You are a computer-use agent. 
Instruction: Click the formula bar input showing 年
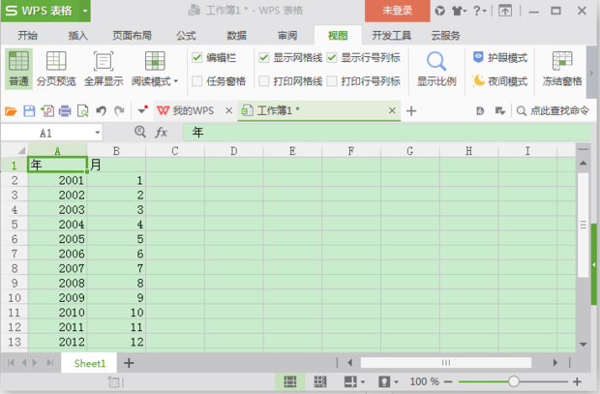point(387,133)
